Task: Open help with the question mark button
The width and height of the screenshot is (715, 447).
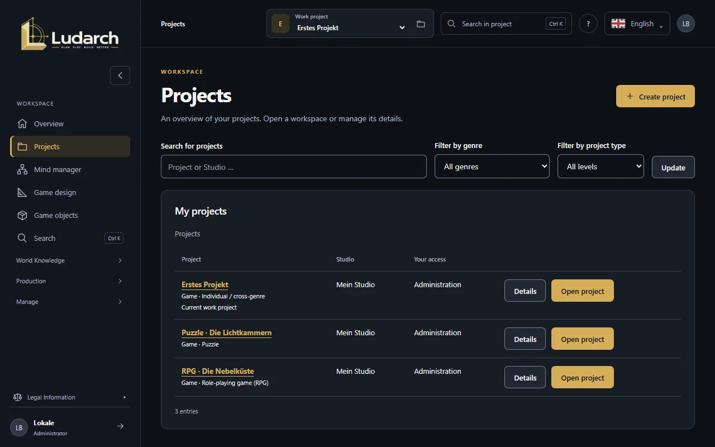Action: [588, 23]
